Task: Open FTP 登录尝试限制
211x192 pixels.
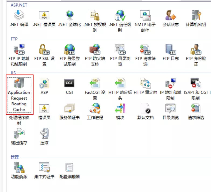Action: 70,55
